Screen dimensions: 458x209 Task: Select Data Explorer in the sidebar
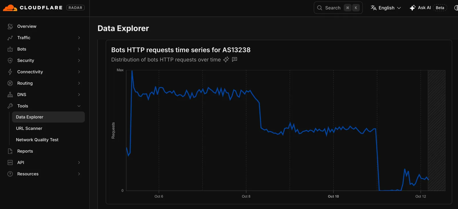48,117
